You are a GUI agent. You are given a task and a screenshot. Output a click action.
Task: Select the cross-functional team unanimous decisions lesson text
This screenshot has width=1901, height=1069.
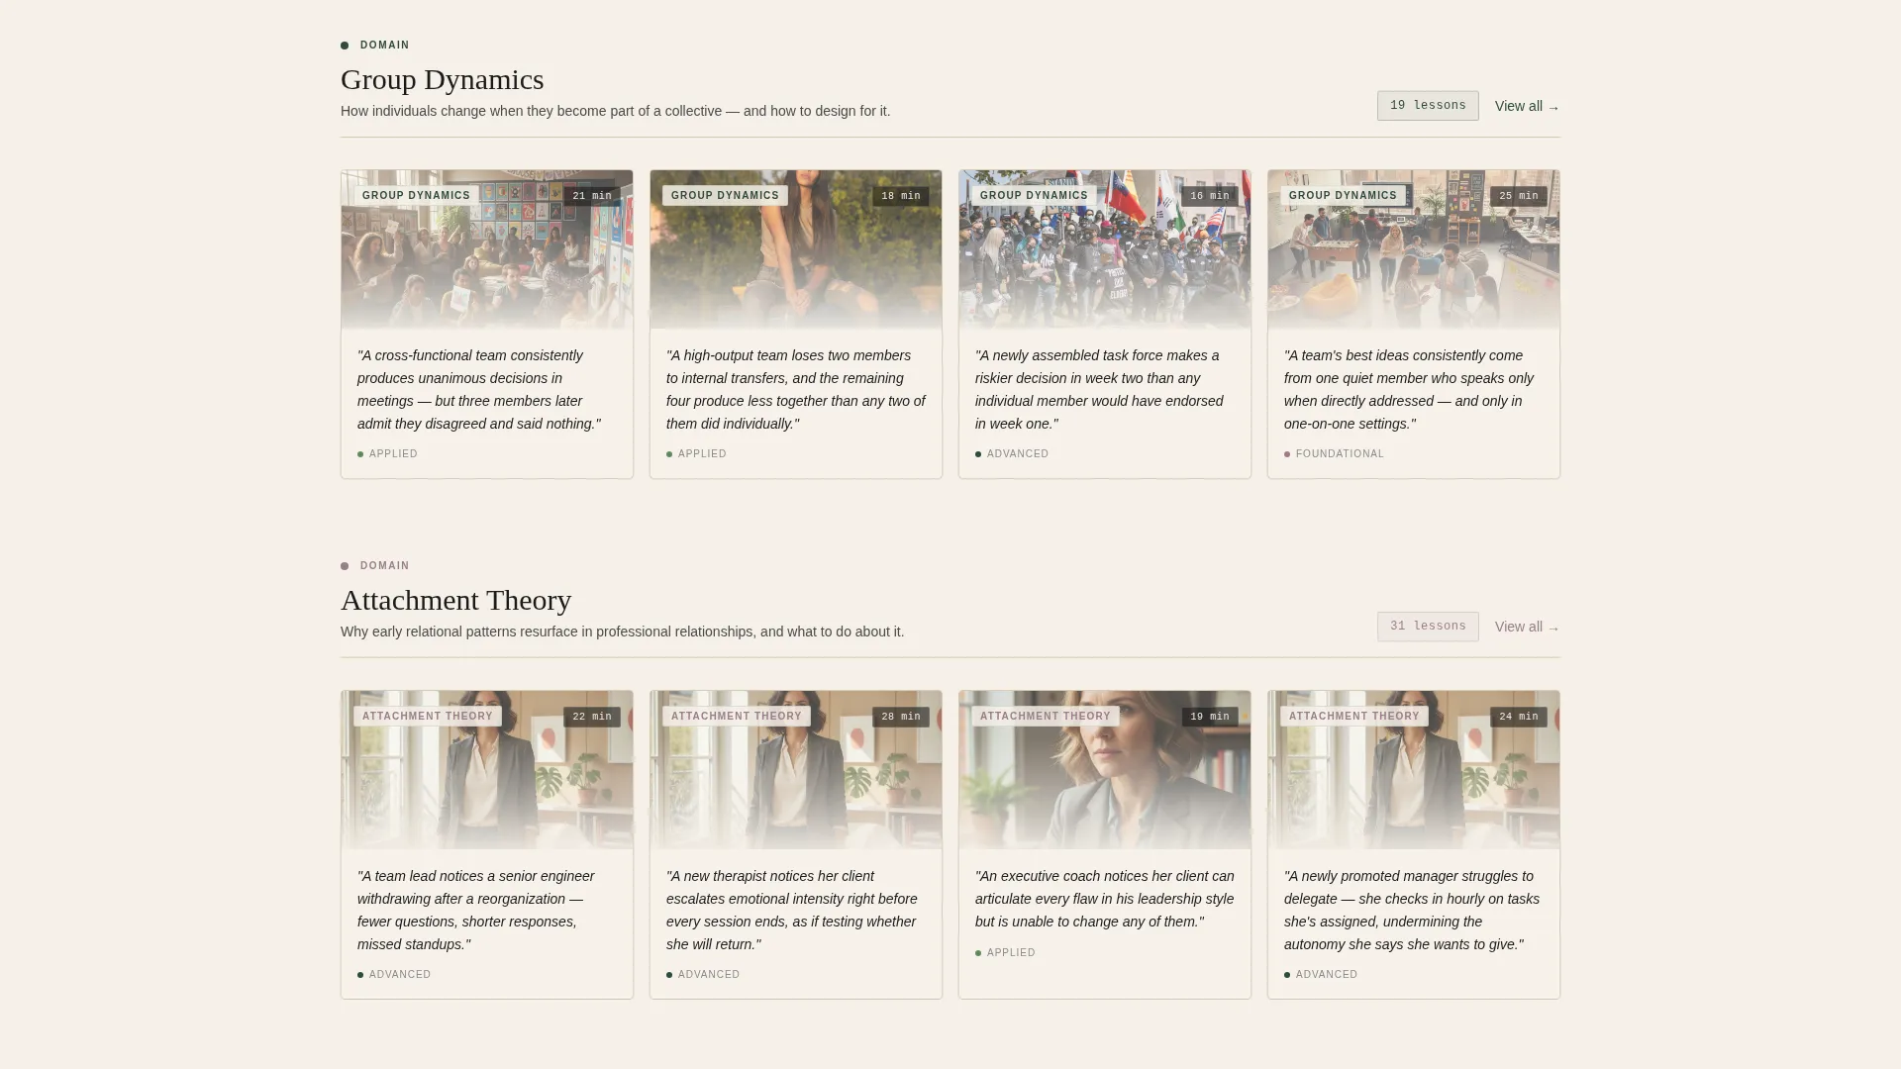(479, 390)
